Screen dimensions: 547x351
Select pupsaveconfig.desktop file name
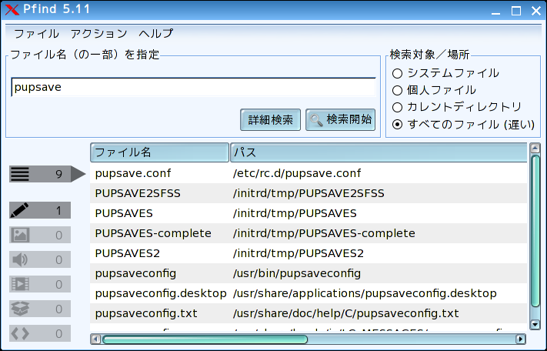pos(161,293)
